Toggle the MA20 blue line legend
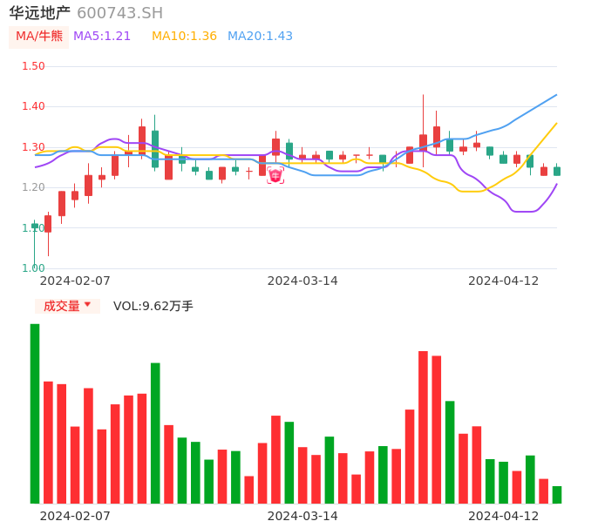598x528 pixels. (x=260, y=37)
